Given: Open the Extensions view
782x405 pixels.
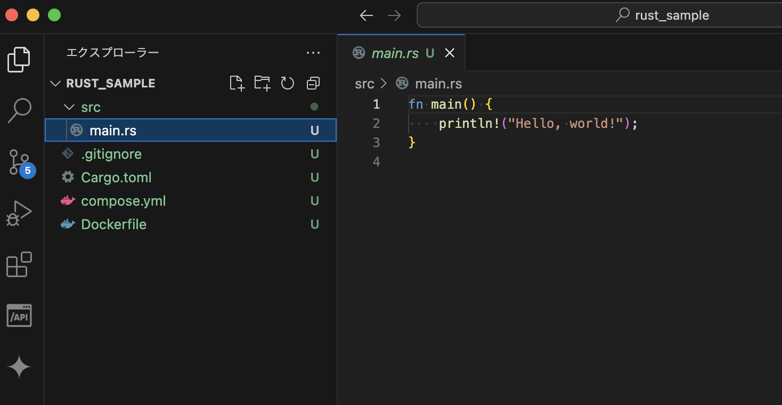Looking at the screenshot, I should click(x=19, y=264).
